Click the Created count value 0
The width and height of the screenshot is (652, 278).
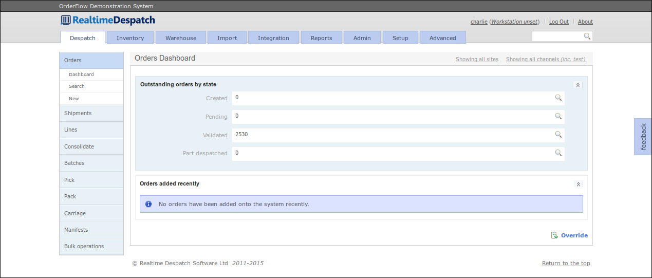[237, 97]
